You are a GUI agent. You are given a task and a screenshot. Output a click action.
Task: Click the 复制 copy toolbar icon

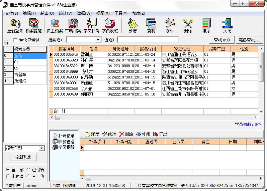pos(151,26)
